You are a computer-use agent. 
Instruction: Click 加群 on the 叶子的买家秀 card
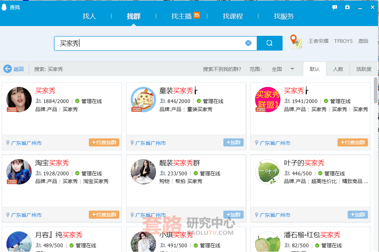pos(358,215)
